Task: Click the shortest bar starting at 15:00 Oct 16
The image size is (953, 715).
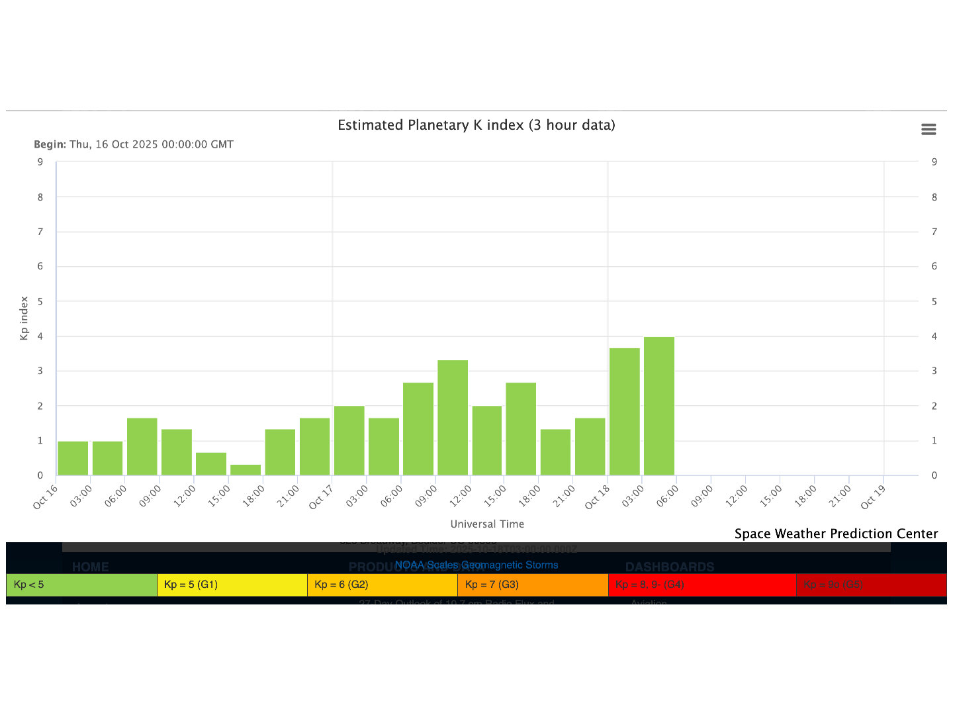Action: [246, 469]
